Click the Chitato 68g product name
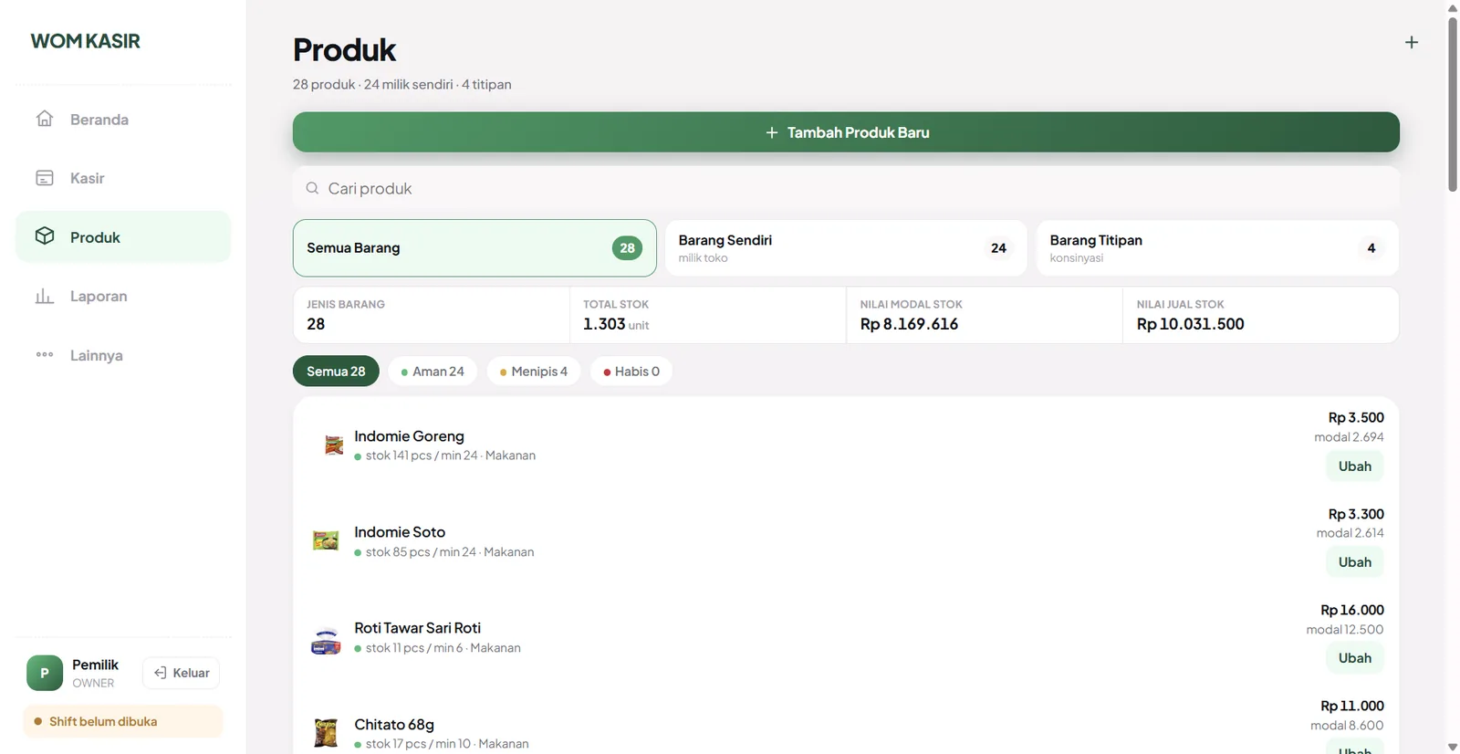Screen dimensions: 1460x754 tap(394, 724)
